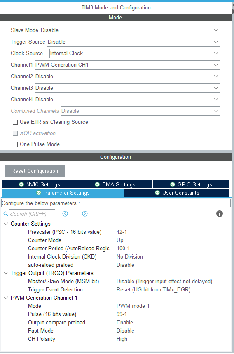Click the Pulse (16 bits value) label
Screen dimensions: 234x354
pos(52,314)
